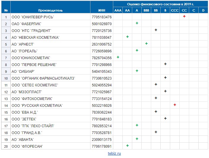Image resolution: width=209 pixels, height=158 pixels.
Task: Click the black plus for ПЕРВОЕ РЕШЕНИЕ
Action: click(165, 64)
